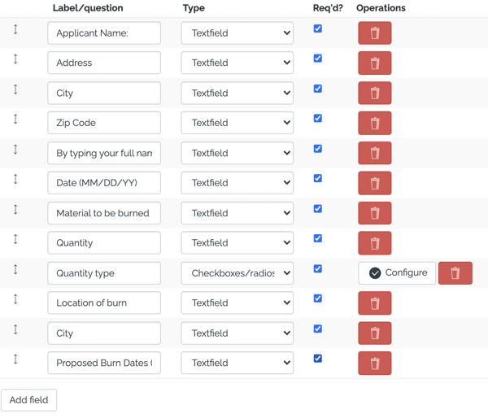
Task: Change Type dropdown for Material to be burned
Action: tap(237, 213)
